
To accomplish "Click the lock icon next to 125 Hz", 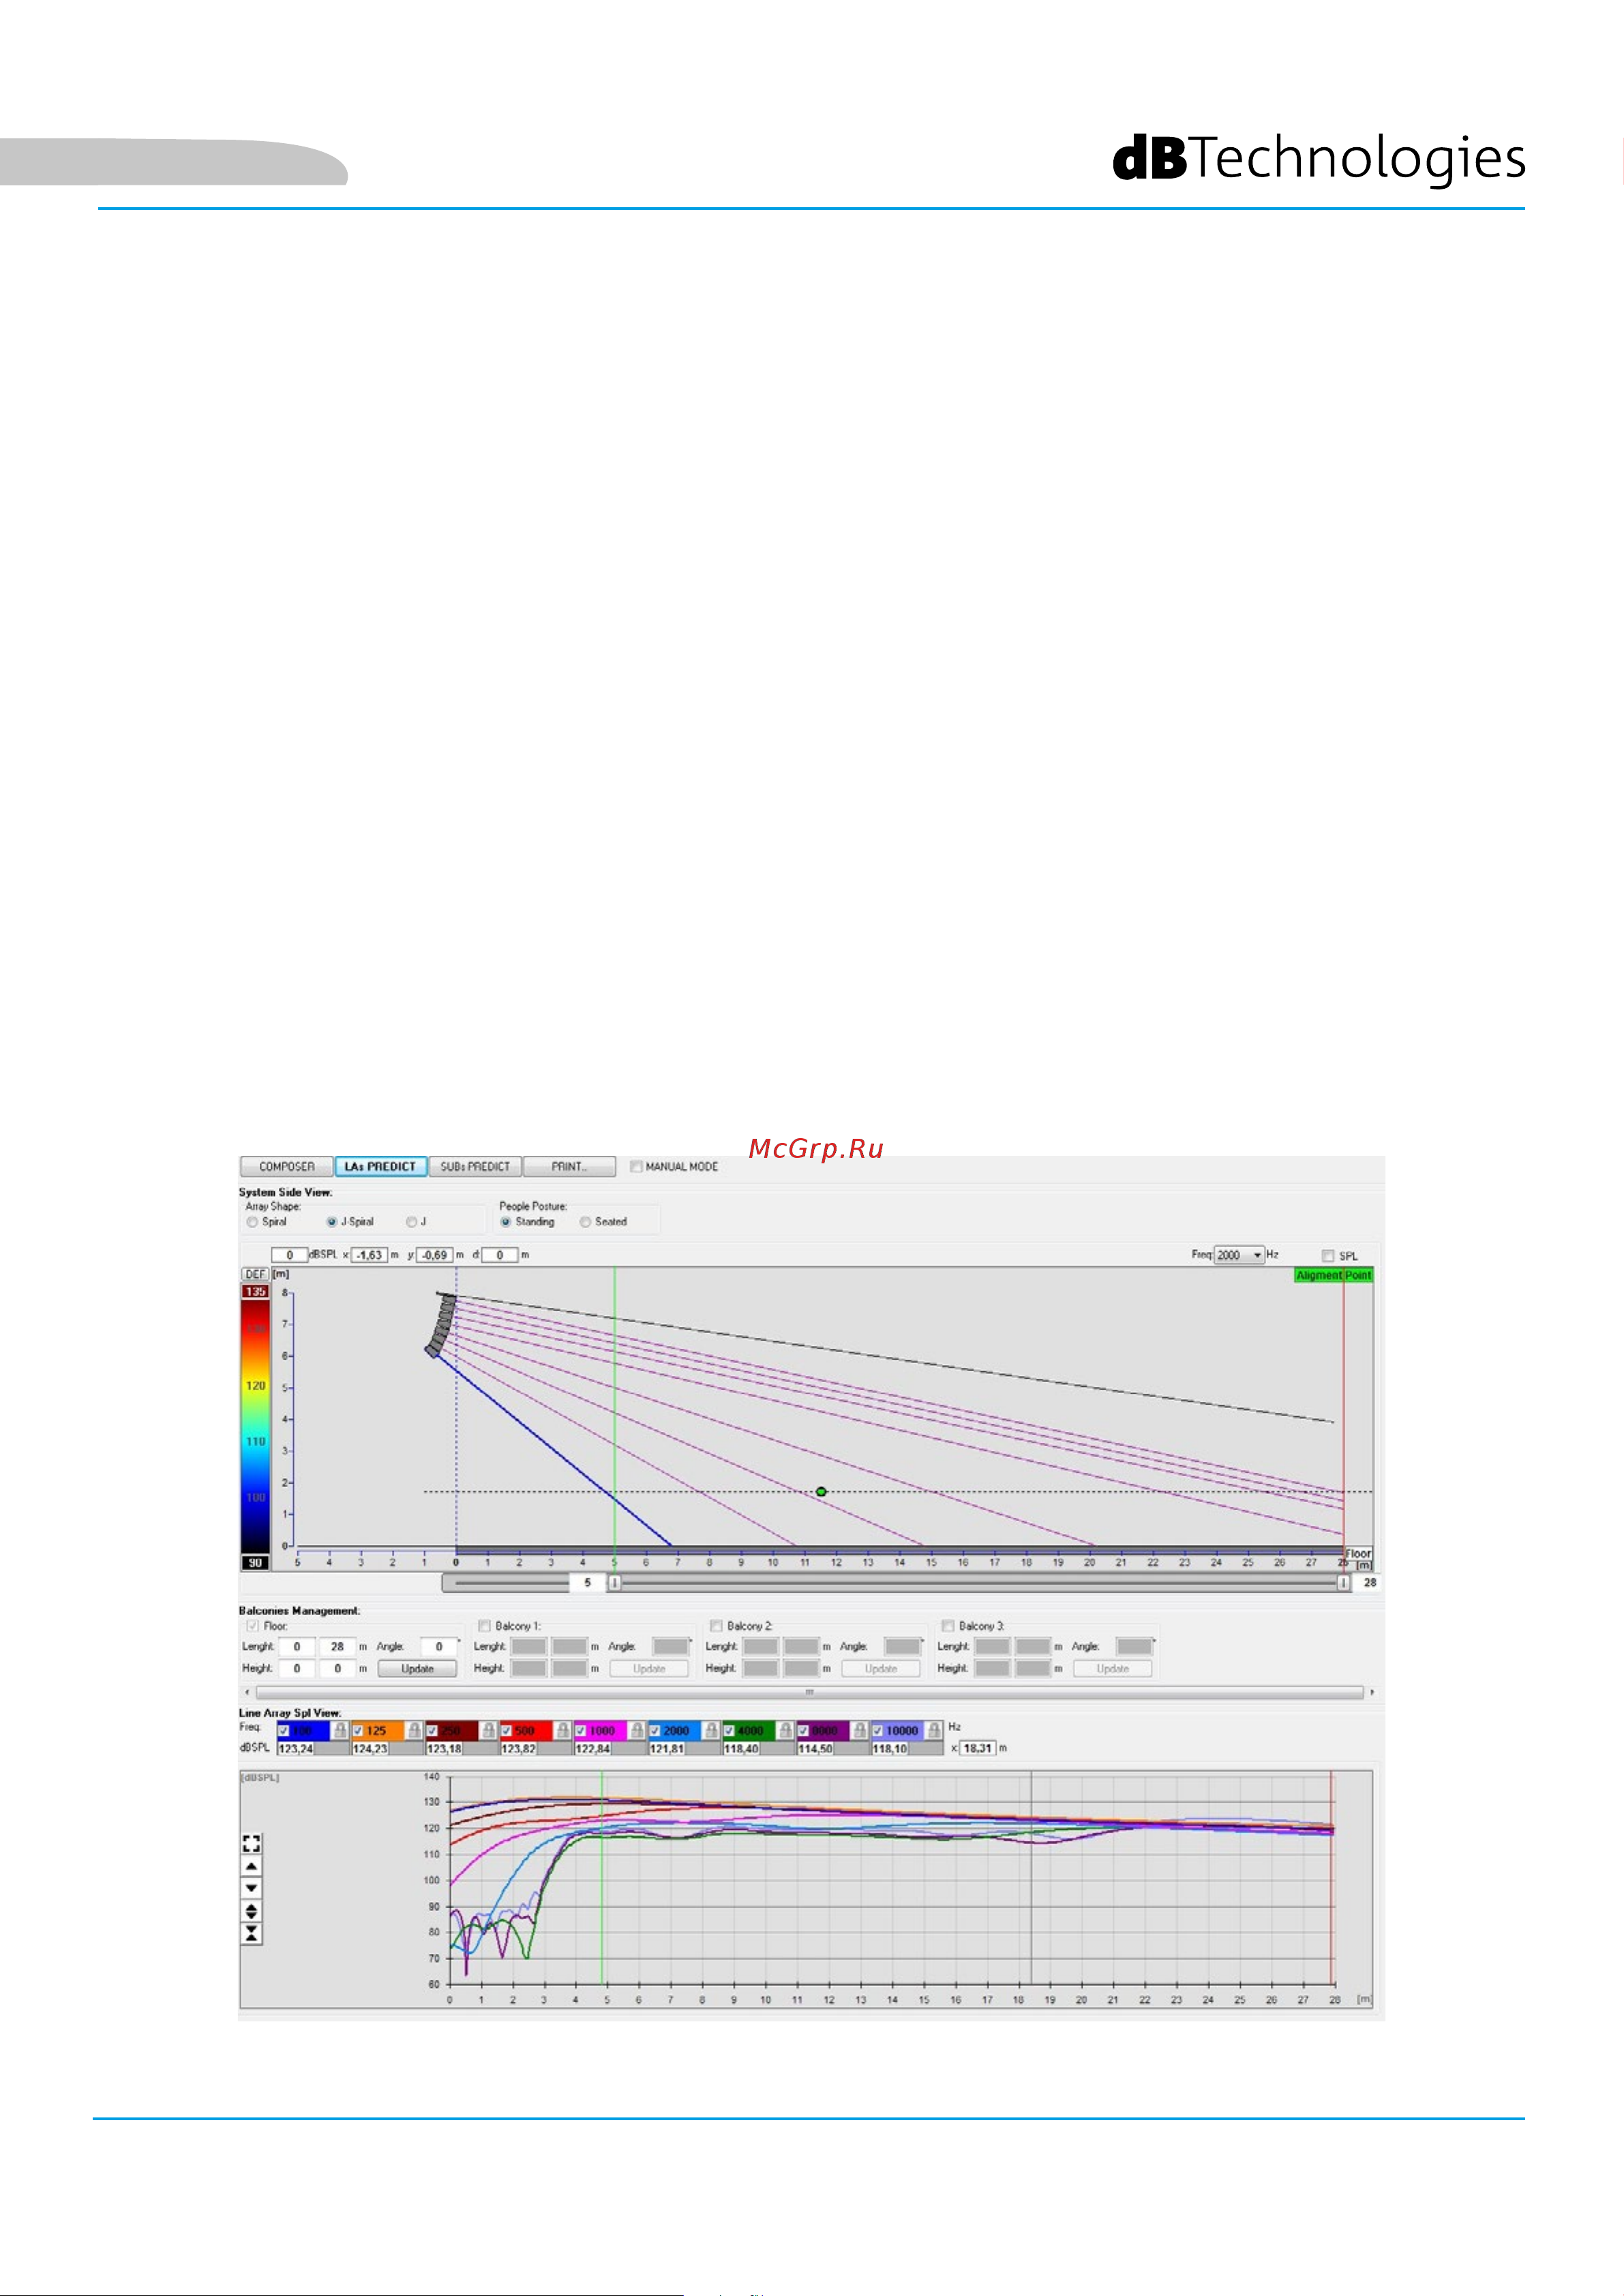I will [x=415, y=1730].
